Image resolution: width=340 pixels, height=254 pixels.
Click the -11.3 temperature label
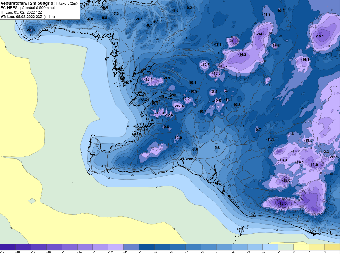tap(31, 30)
